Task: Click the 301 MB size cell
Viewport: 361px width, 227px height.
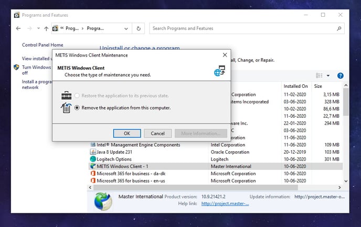Action: pos(332,159)
